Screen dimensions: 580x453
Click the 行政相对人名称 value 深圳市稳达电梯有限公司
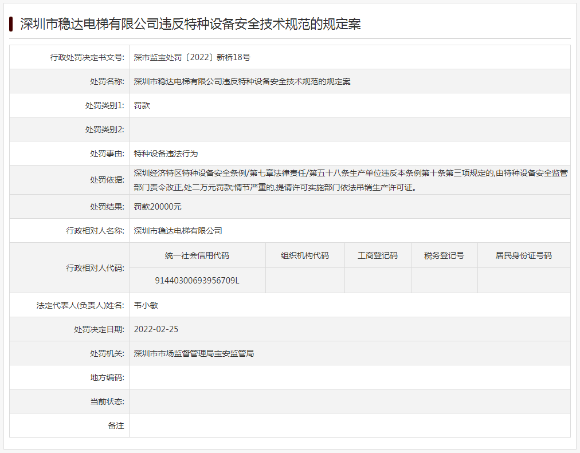[x=178, y=231]
